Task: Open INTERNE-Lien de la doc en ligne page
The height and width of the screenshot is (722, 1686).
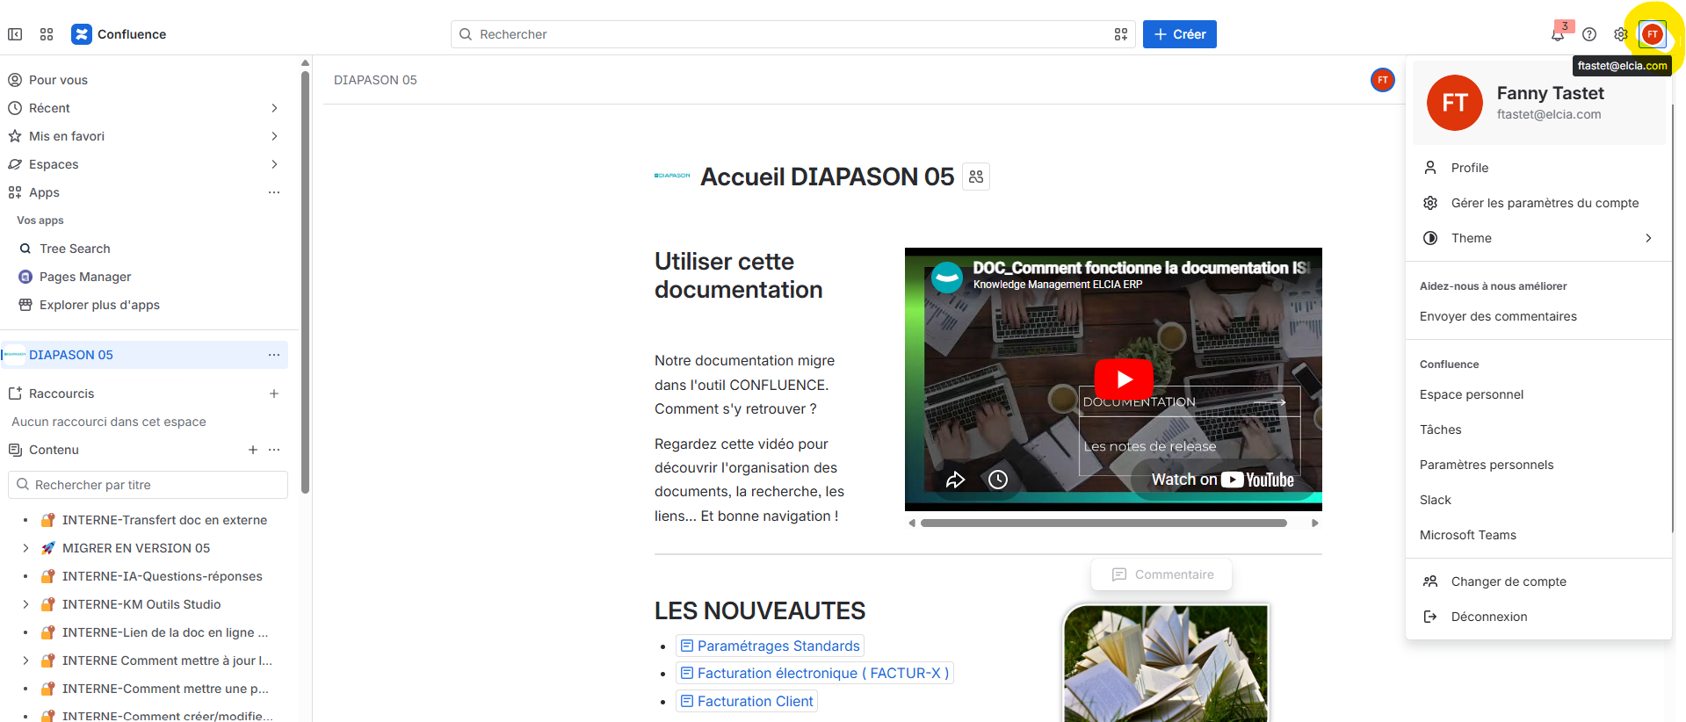Action: 165,632
